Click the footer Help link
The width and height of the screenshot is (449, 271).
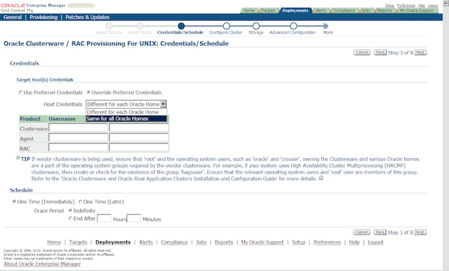[354, 242]
